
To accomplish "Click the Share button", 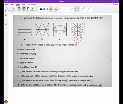I will tap(115, 5).
